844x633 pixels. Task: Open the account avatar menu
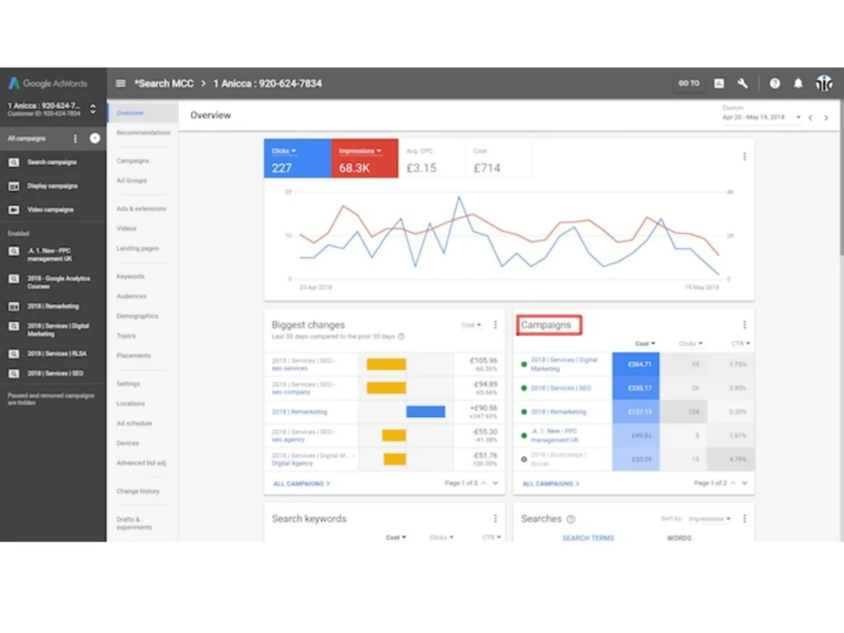click(x=824, y=84)
